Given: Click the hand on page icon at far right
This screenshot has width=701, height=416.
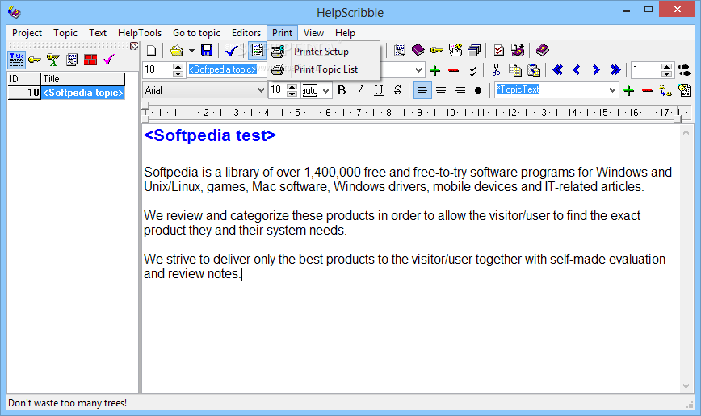Looking at the screenshot, I should click(684, 90).
